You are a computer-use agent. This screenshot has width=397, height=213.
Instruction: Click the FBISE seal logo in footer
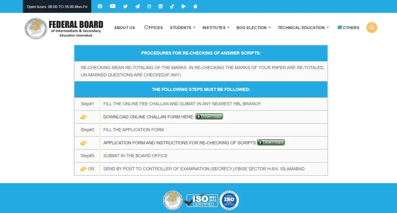(x=173, y=200)
